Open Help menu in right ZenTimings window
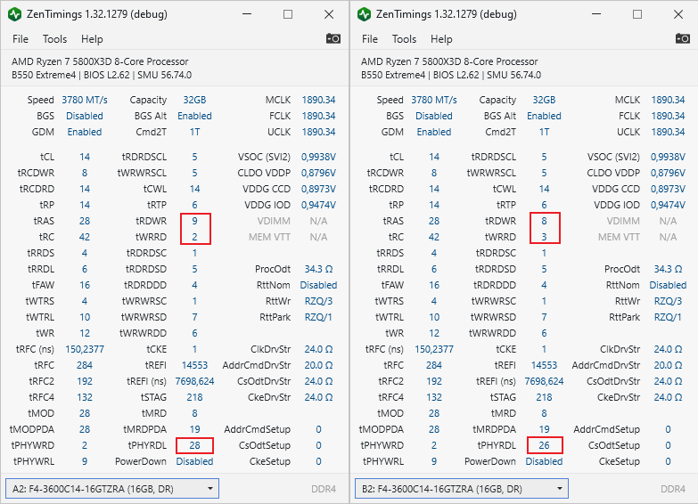 tap(441, 39)
